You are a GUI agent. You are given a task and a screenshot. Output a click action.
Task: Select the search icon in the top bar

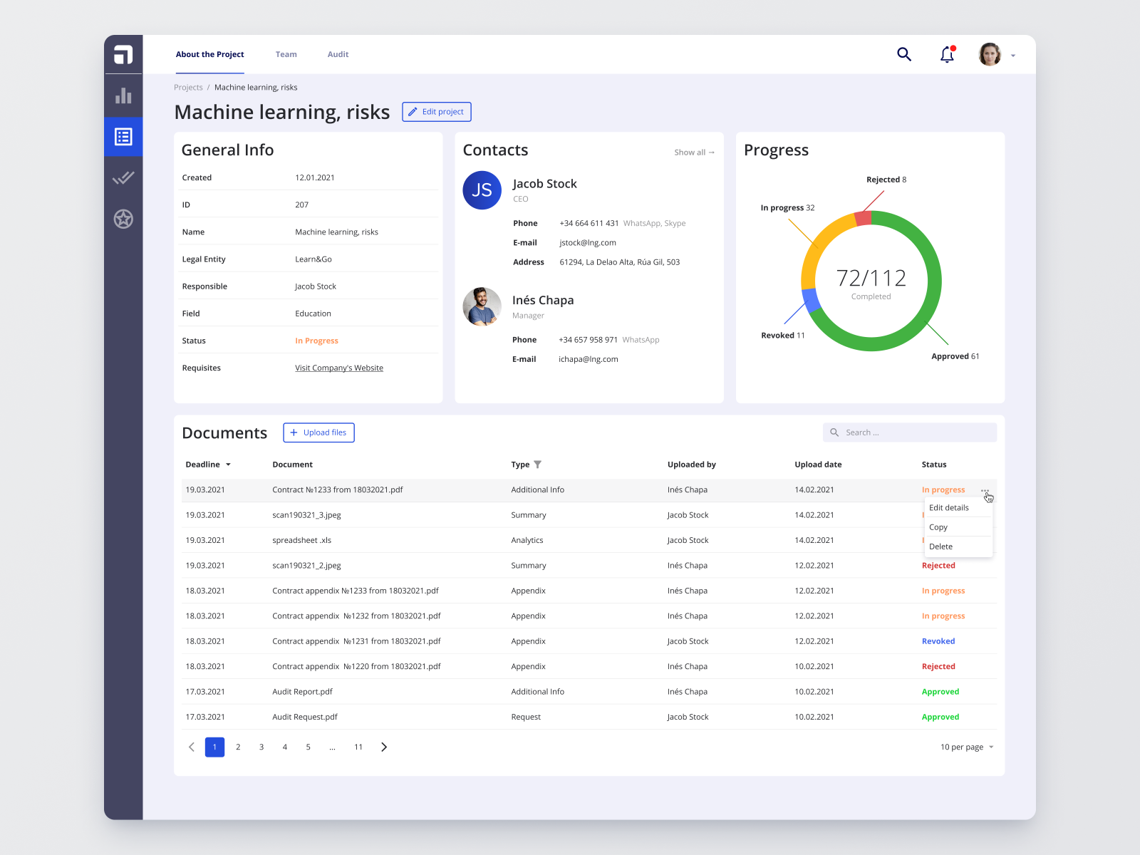pos(903,54)
